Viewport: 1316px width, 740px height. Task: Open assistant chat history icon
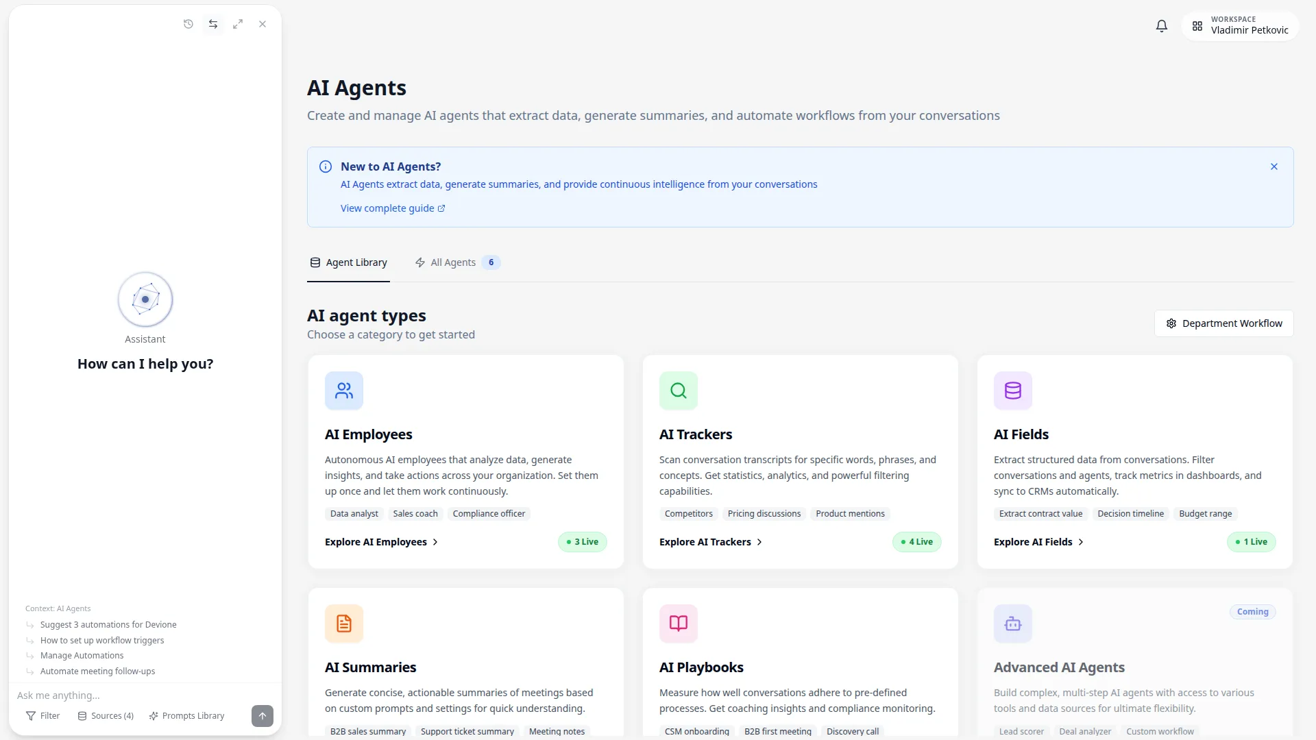[x=188, y=24]
